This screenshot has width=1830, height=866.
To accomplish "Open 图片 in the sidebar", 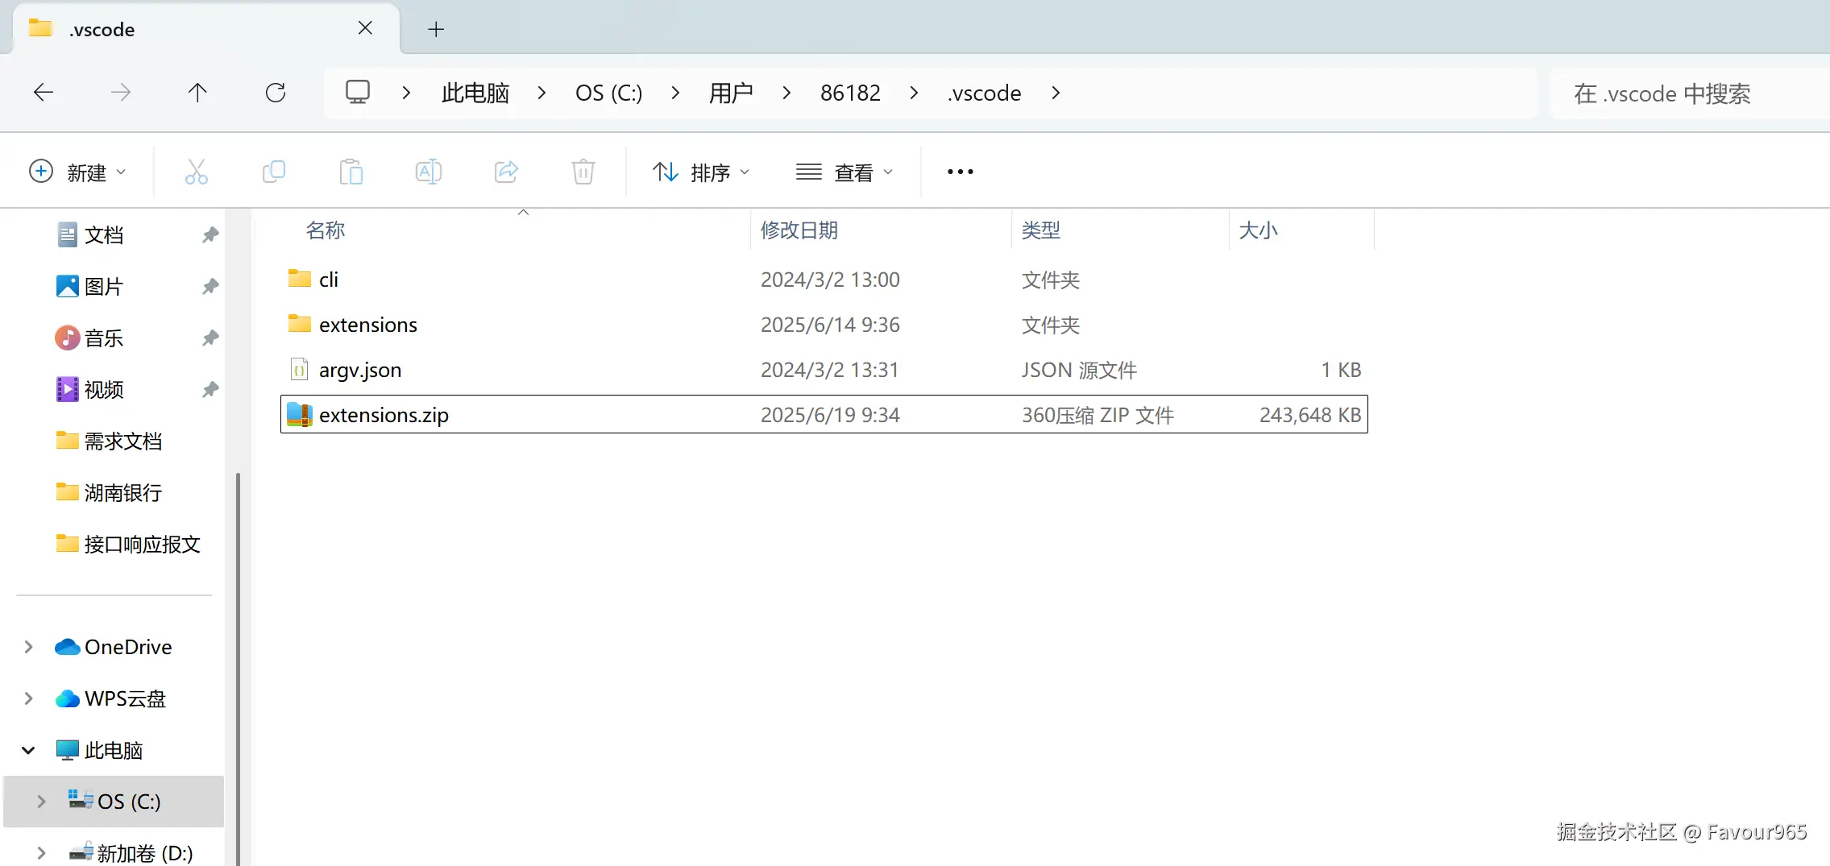I will pyautogui.click(x=103, y=287).
